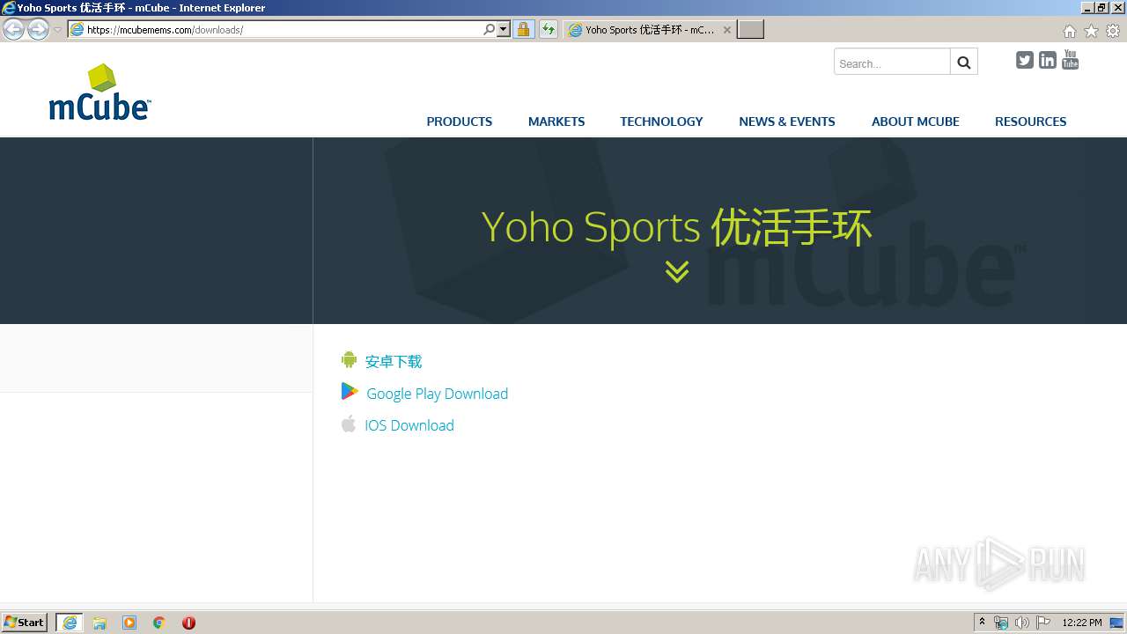
Task: Click the taskbar clock 12:22 PM
Action: [x=1082, y=623]
